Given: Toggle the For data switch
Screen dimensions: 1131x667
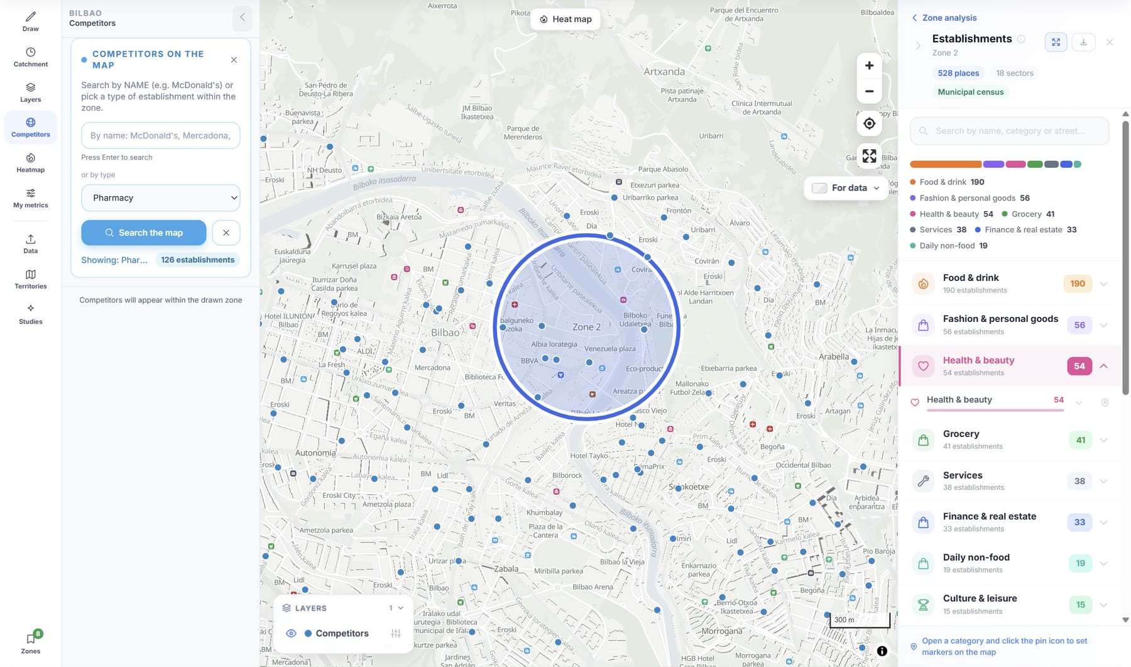Looking at the screenshot, I should 819,188.
